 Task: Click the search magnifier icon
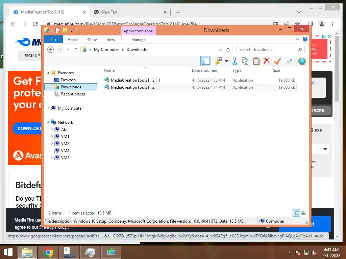tap(300, 50)
